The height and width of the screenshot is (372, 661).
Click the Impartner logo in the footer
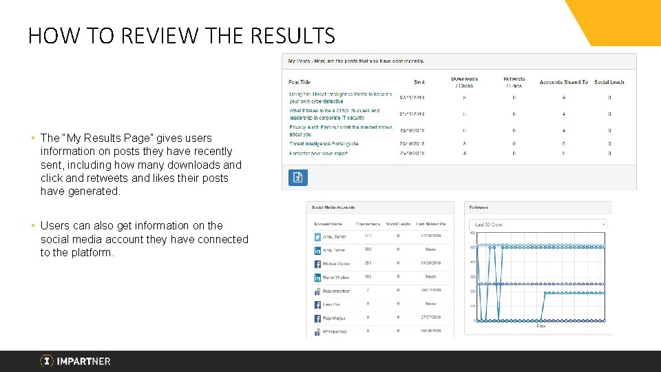[x=75, y=361]
